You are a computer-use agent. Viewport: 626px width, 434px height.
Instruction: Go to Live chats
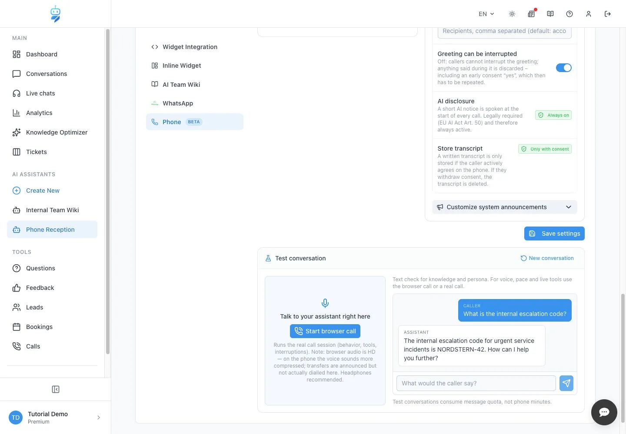[52, 93]
